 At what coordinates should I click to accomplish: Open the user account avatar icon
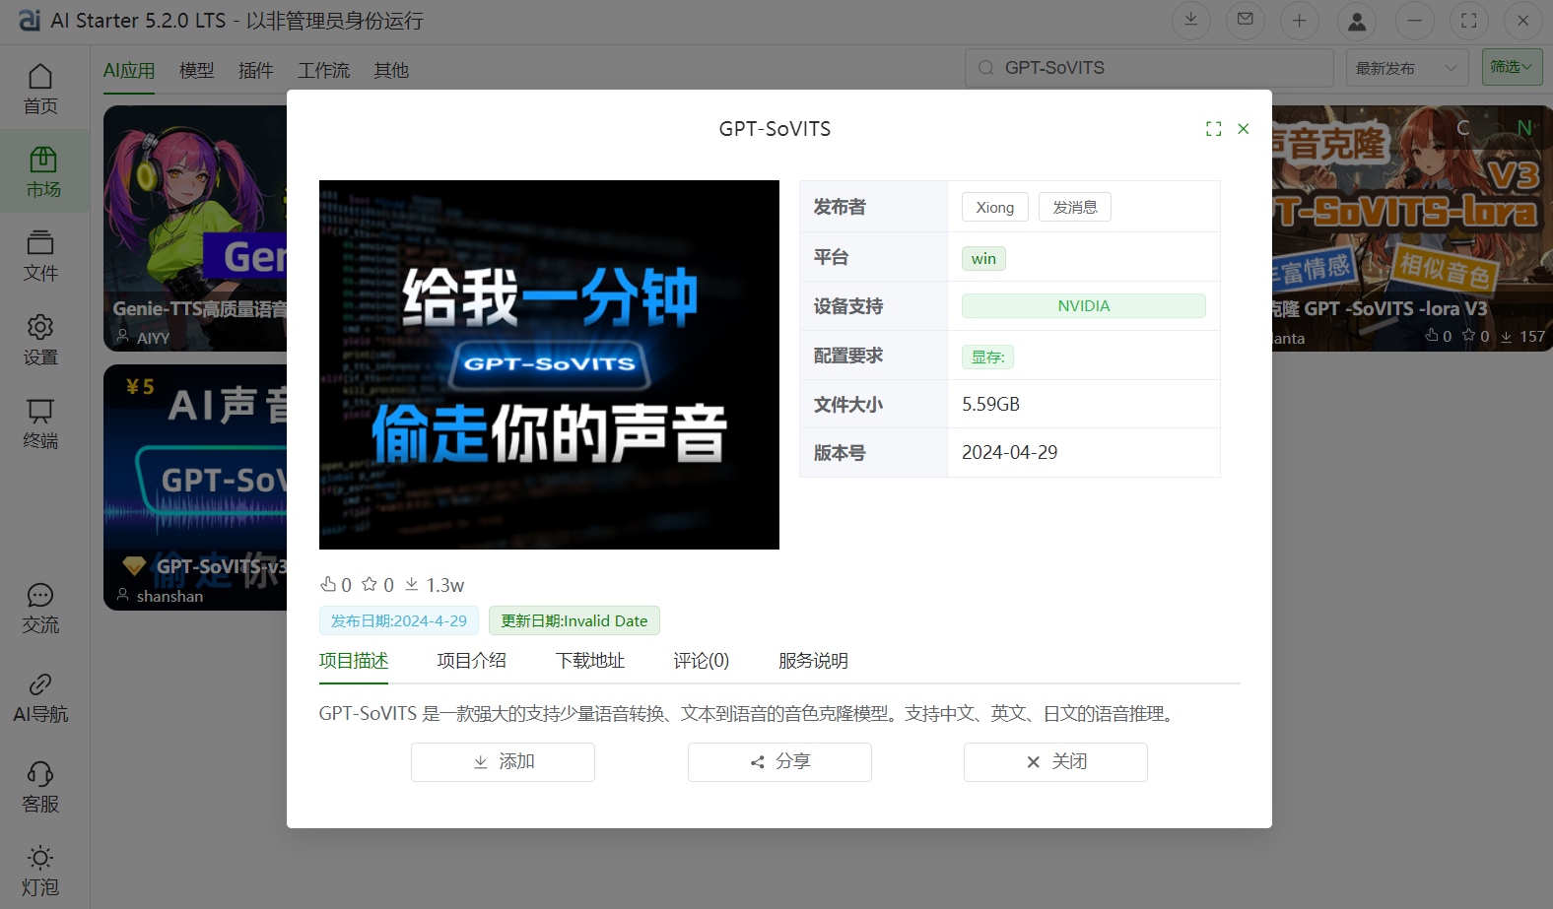pyautogui.click(x=1357, y=20)
